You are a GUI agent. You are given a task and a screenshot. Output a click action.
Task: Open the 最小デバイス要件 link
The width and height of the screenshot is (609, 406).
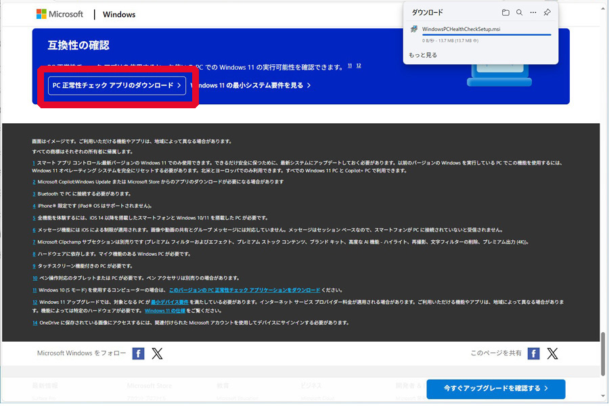point(170,302)
